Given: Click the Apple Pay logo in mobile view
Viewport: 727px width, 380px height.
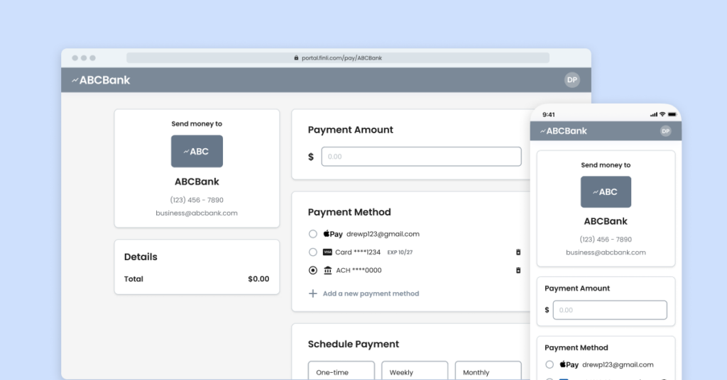Looking at the screenshot, I should [569, 364].
